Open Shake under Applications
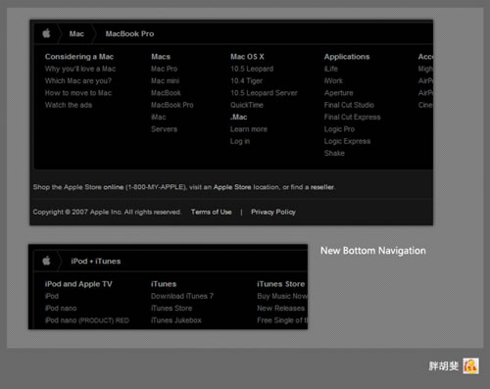The image size is (490, 389). click(334, 153)
